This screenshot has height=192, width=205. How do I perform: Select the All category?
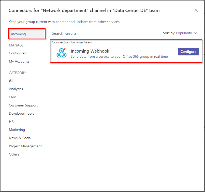(11, 81)
